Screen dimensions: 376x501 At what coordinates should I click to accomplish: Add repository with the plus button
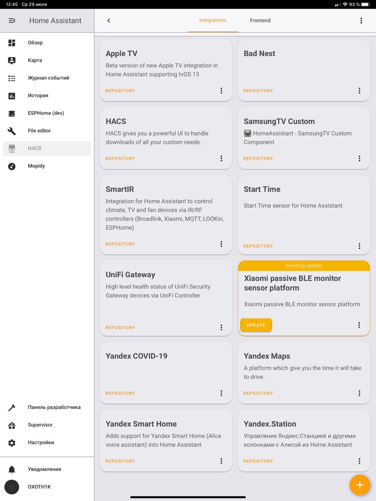pos(360,485)
